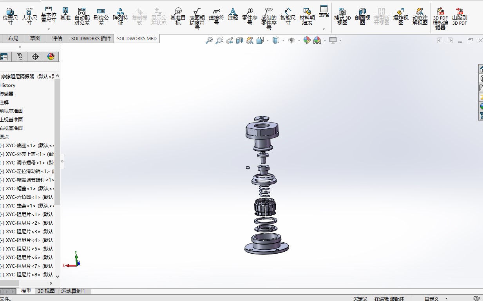This screenshot has height=301, width=483.
Task: Click the Zoom to Area icon
Action: (219, 40)
